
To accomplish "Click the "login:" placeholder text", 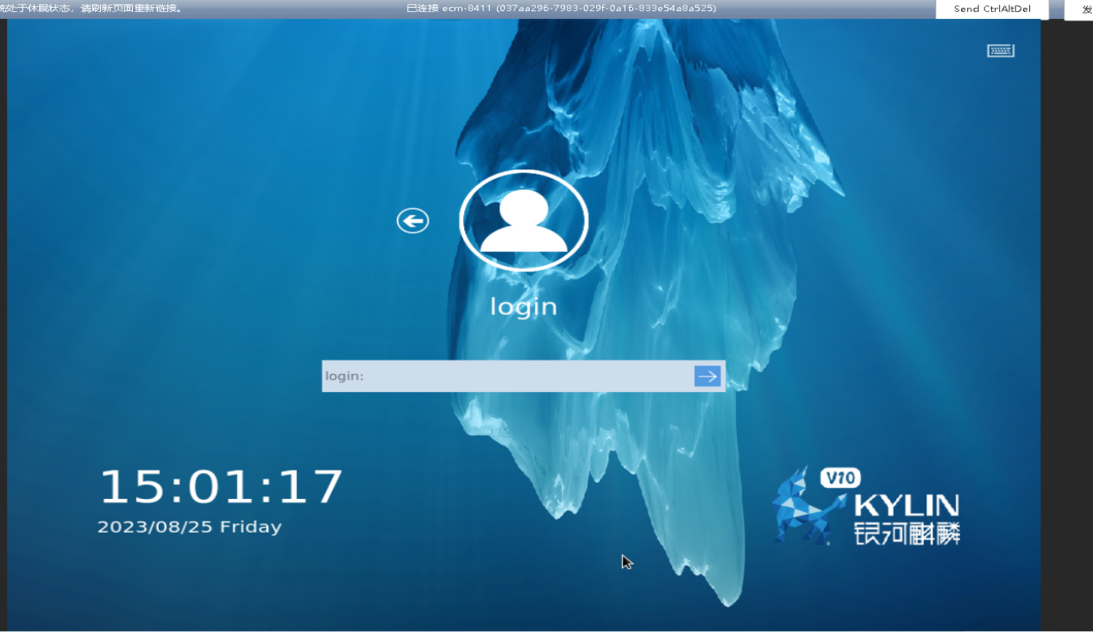I will click(x=345, y=376).
